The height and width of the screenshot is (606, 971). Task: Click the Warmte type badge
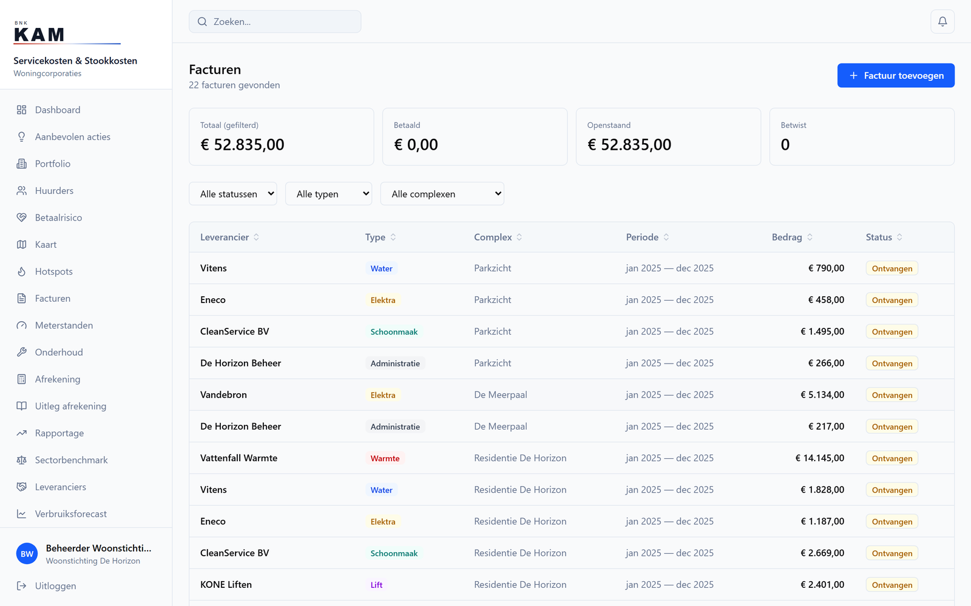(385, 459)
